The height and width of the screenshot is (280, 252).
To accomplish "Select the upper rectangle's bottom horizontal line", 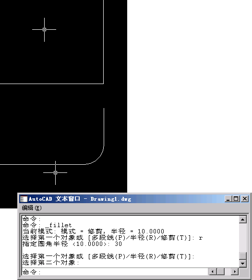I will pyautogui.click(x=52, y=84).
